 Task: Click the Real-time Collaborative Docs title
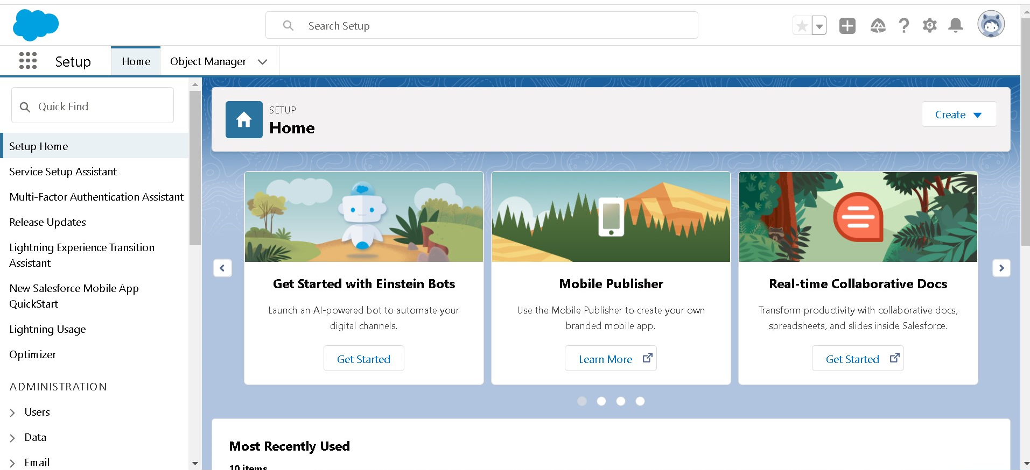coord(858,284)
